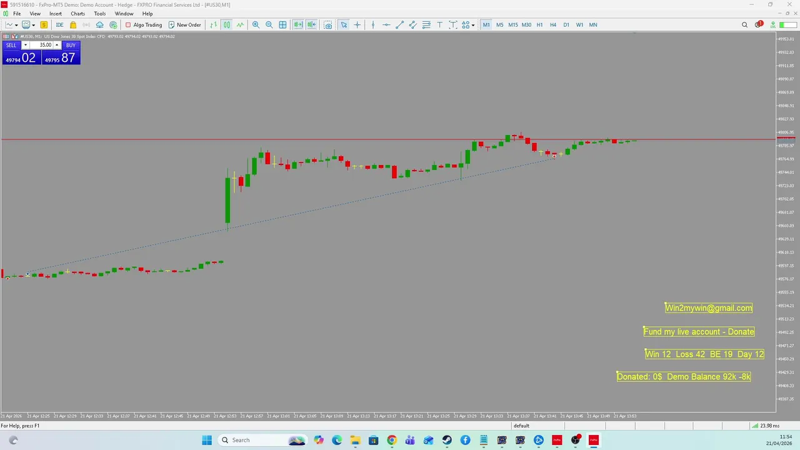Image resolution: width=800 pixels, height=450 pixels.
Task: Click the Windows Start button
Action: [x=207, y=440]
